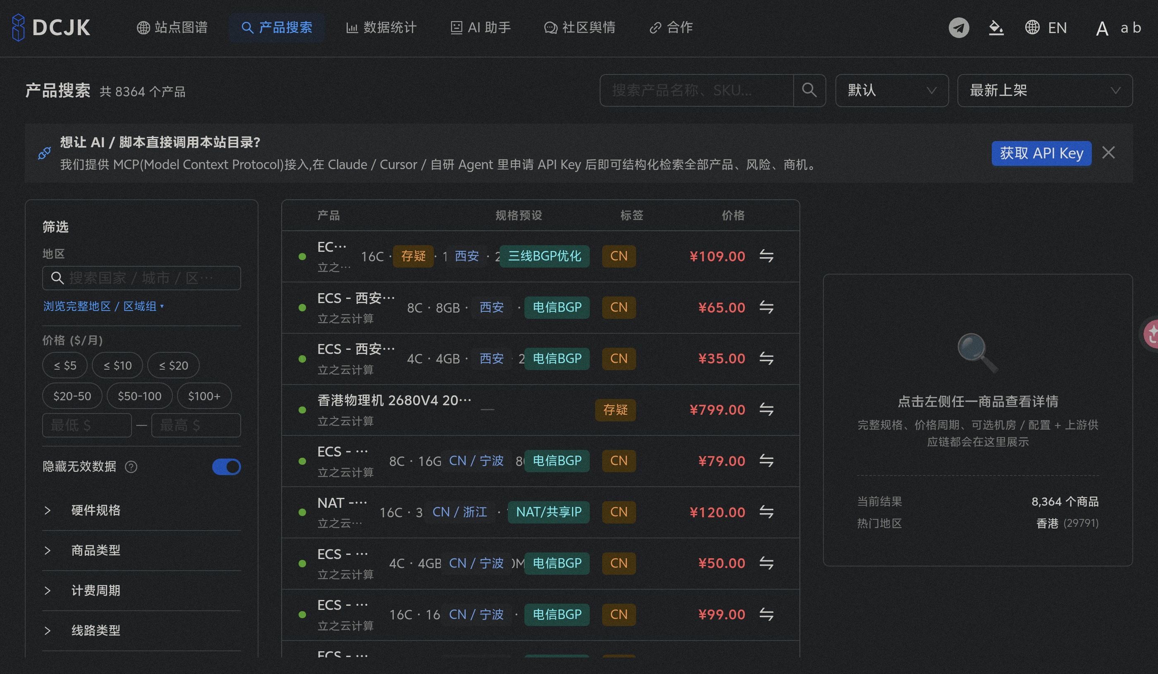Click the 三线BGP优化 tag
This screenshot has height=674, width=1158.
click(545, 256)
